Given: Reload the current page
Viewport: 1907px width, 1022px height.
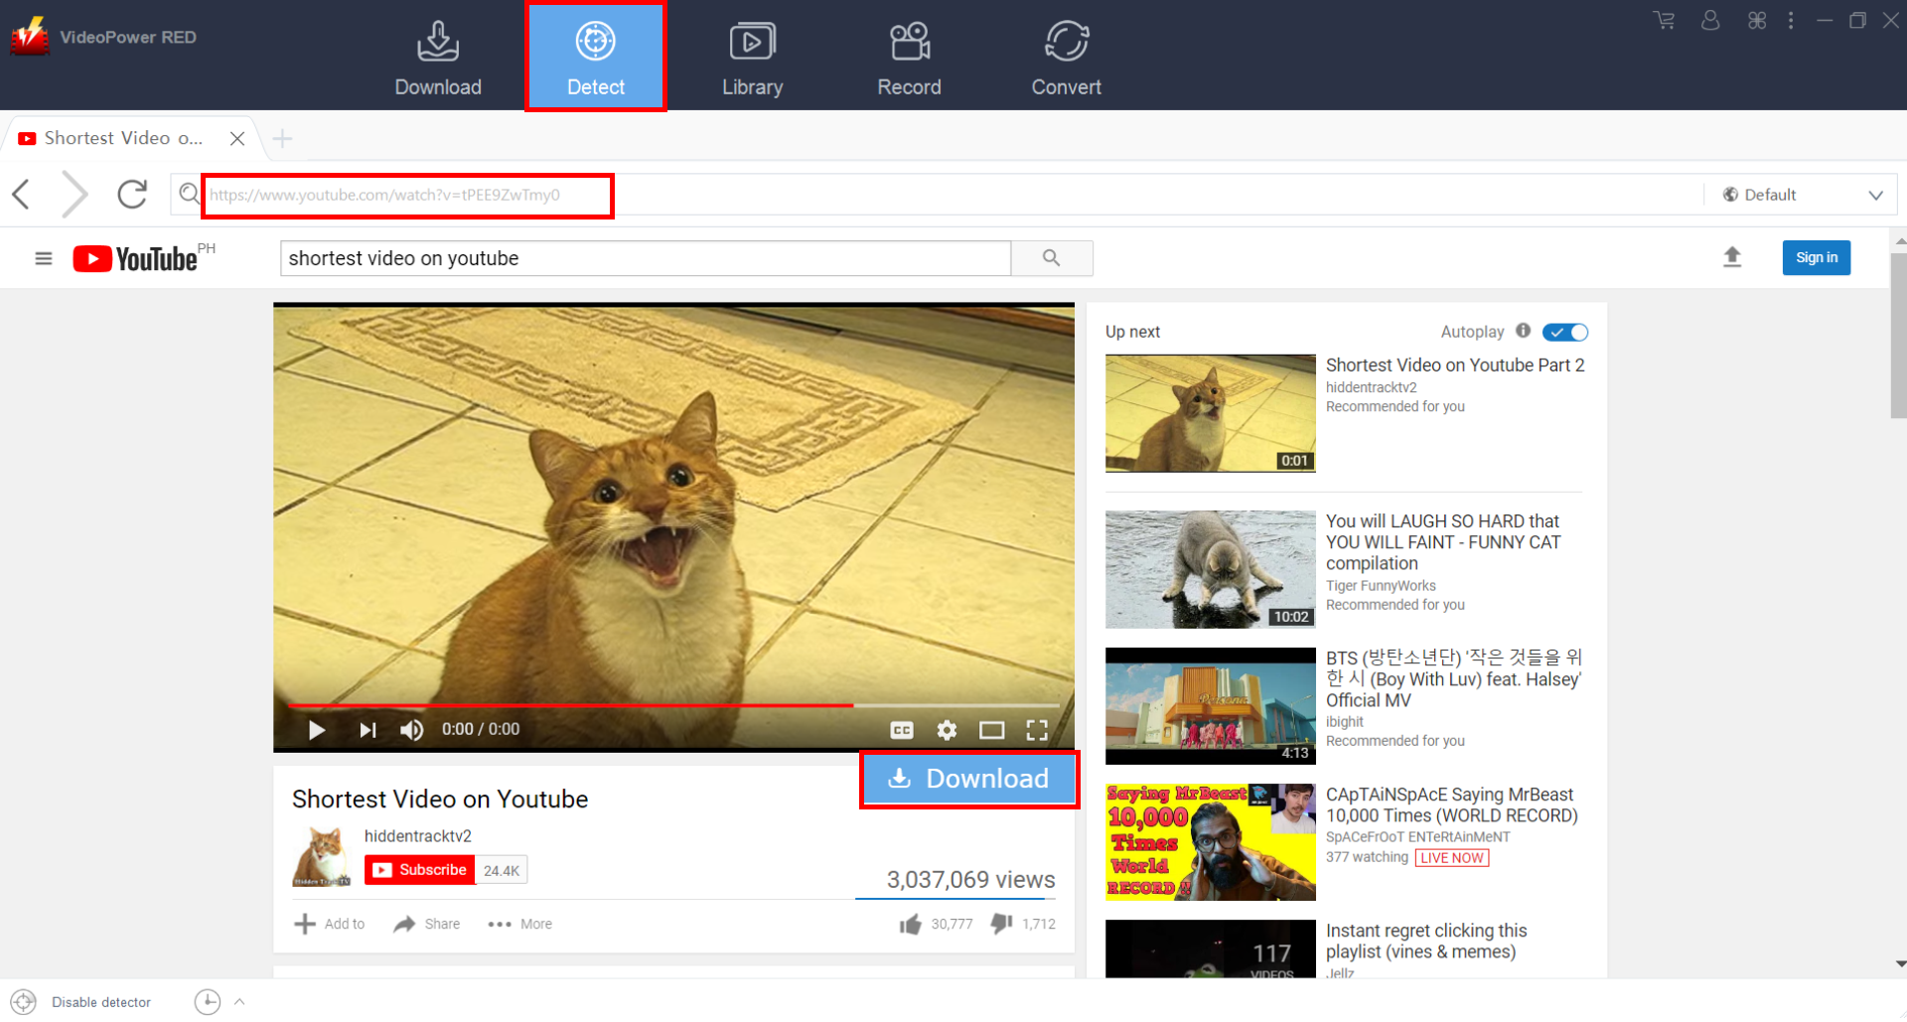Looking at the screenshot, I should [x=132, y=194].
